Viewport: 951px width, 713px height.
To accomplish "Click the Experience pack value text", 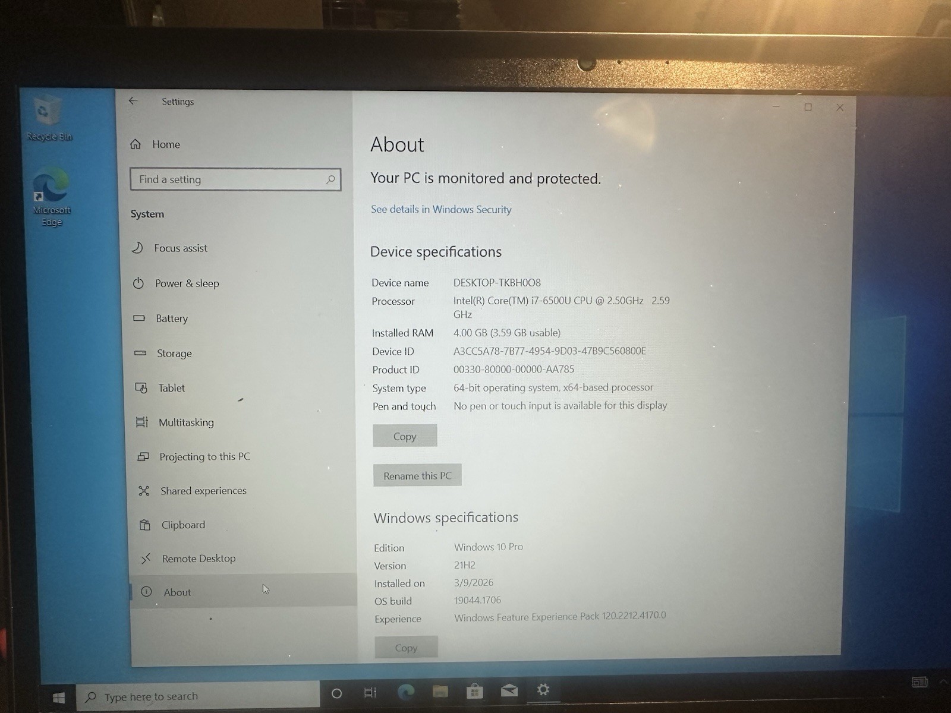I will click(x=560, y=617).
